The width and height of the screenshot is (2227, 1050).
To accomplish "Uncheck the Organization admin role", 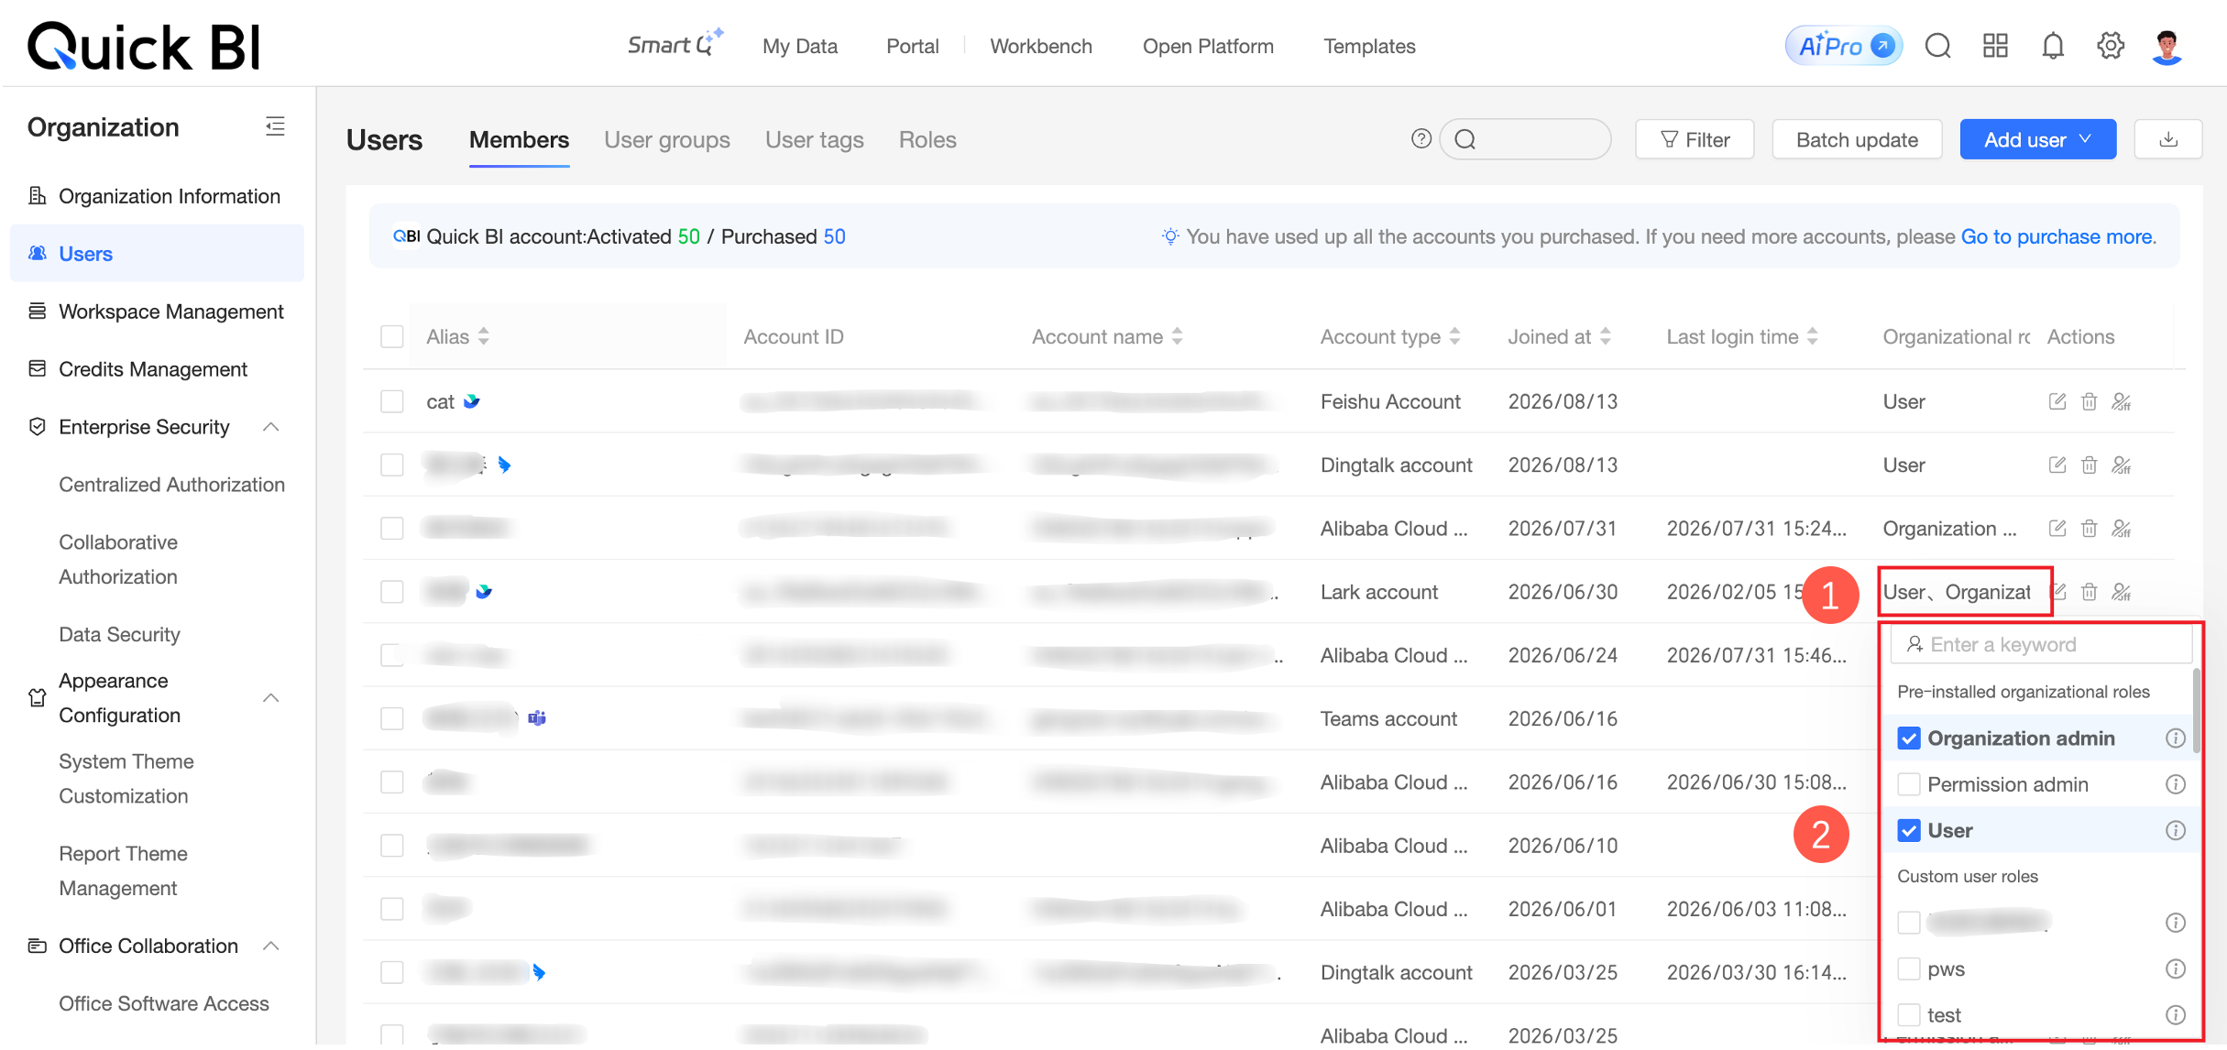I will 1909,738.
